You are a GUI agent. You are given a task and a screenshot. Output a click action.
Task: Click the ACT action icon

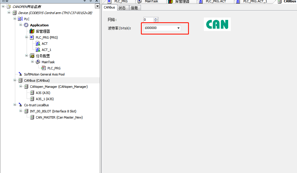point(38,44)
